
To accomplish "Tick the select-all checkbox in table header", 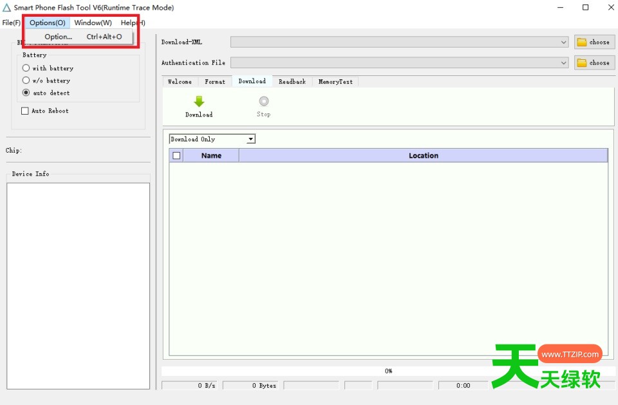I will click(x=176, y=155).
